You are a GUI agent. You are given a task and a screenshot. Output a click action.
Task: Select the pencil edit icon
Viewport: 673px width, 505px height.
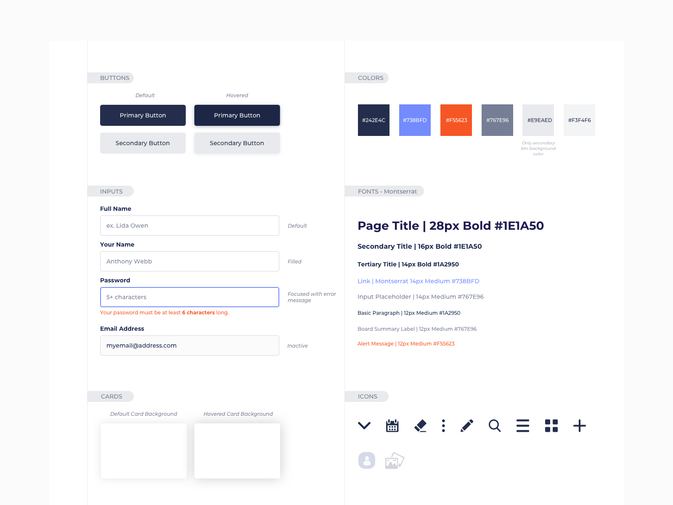[x=467, y=426]
